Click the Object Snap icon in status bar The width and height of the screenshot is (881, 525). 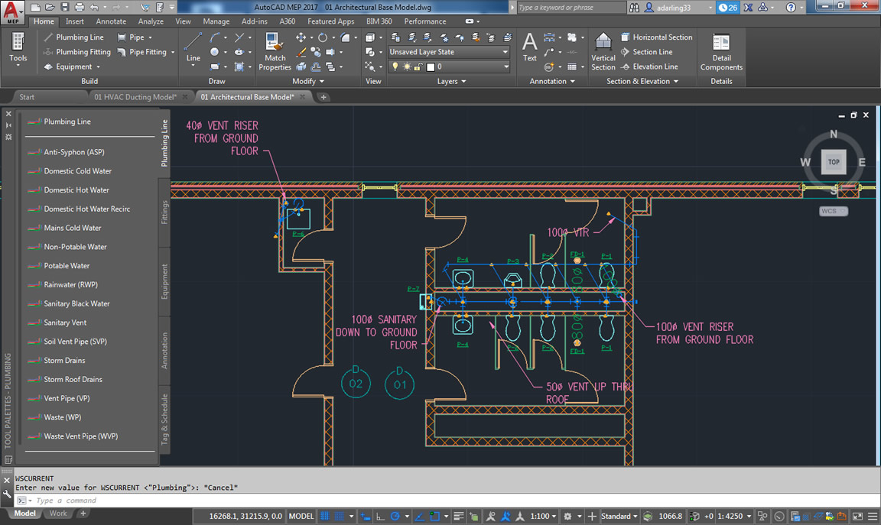(434, 516)
